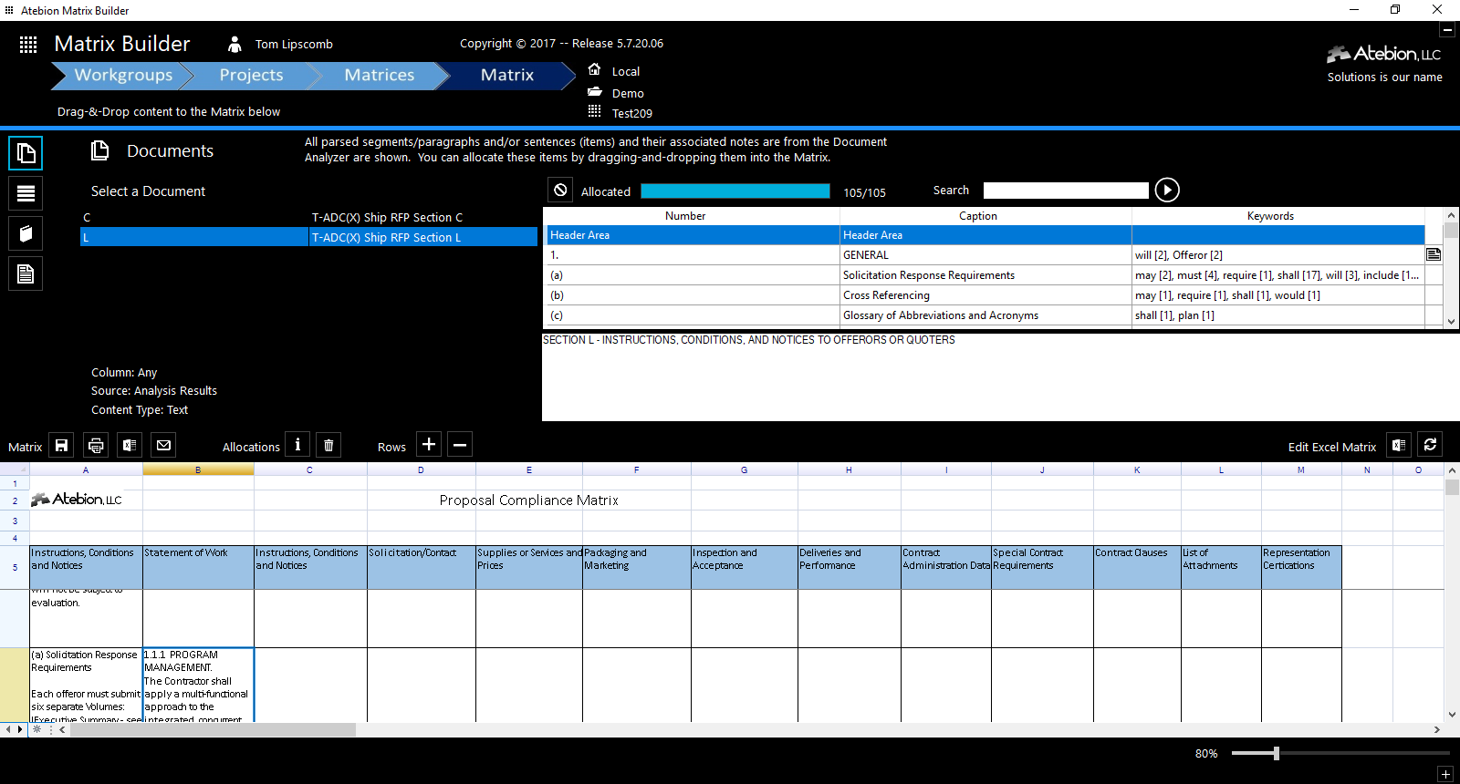Select spreadsheet column F header
The image size is (1460, 784).
637,469
